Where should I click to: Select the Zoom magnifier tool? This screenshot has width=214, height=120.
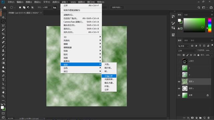(3, 96)
